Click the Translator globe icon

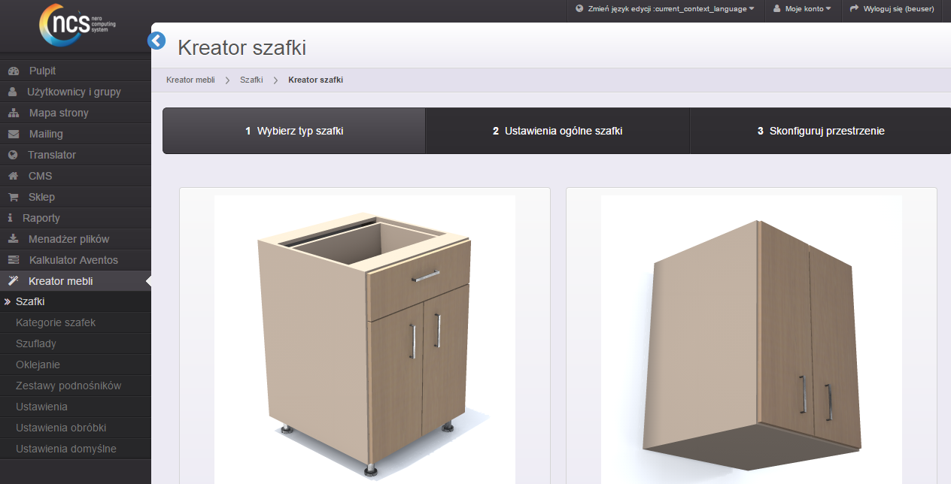pos(13,155)
